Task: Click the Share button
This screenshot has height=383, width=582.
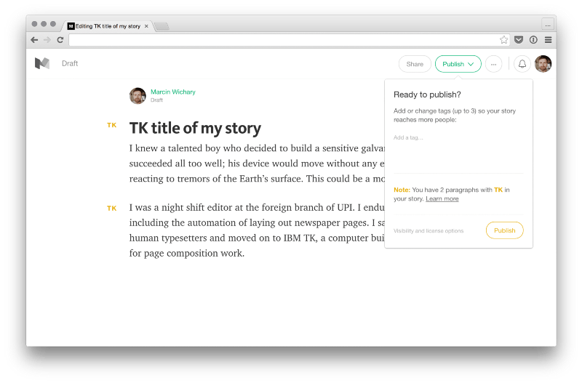Action: click(415, 64)
